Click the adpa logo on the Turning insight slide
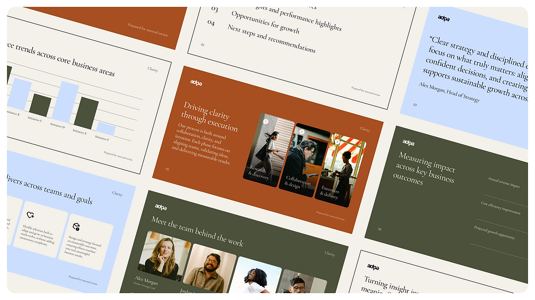Screen dimensions: 535x300 tap(373, 267)
